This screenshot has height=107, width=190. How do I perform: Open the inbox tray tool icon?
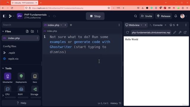click(21, 89)
